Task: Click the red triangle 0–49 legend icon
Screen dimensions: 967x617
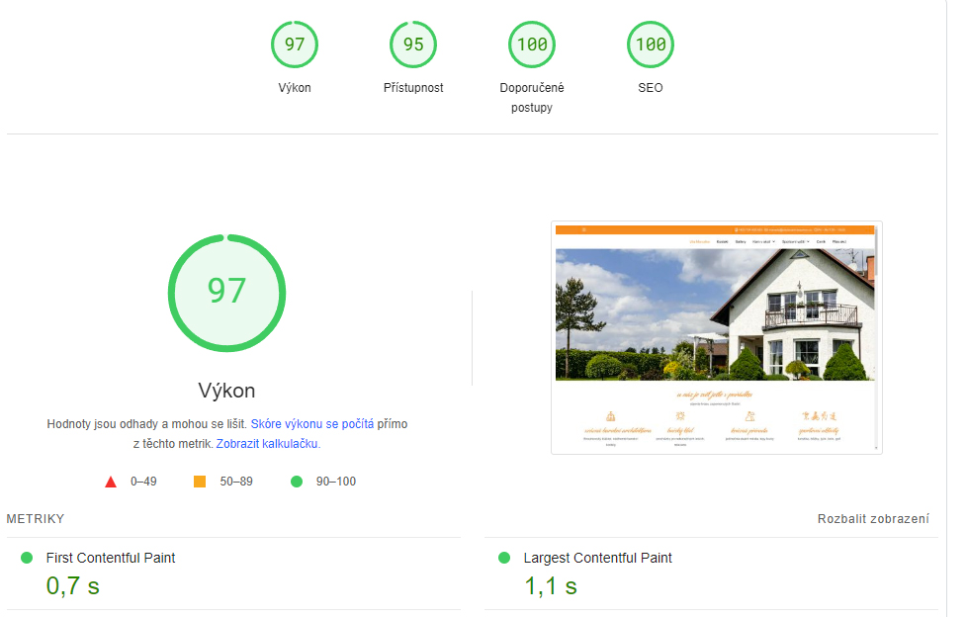Action: click(111, 482)
